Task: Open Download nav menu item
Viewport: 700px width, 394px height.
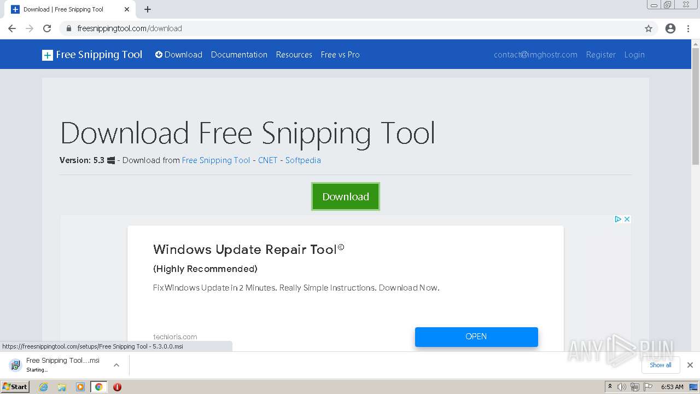Action: coord(179,55)
